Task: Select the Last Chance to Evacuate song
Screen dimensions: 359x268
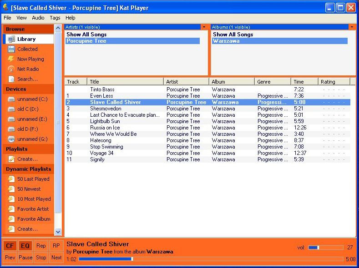Action: 207,115
